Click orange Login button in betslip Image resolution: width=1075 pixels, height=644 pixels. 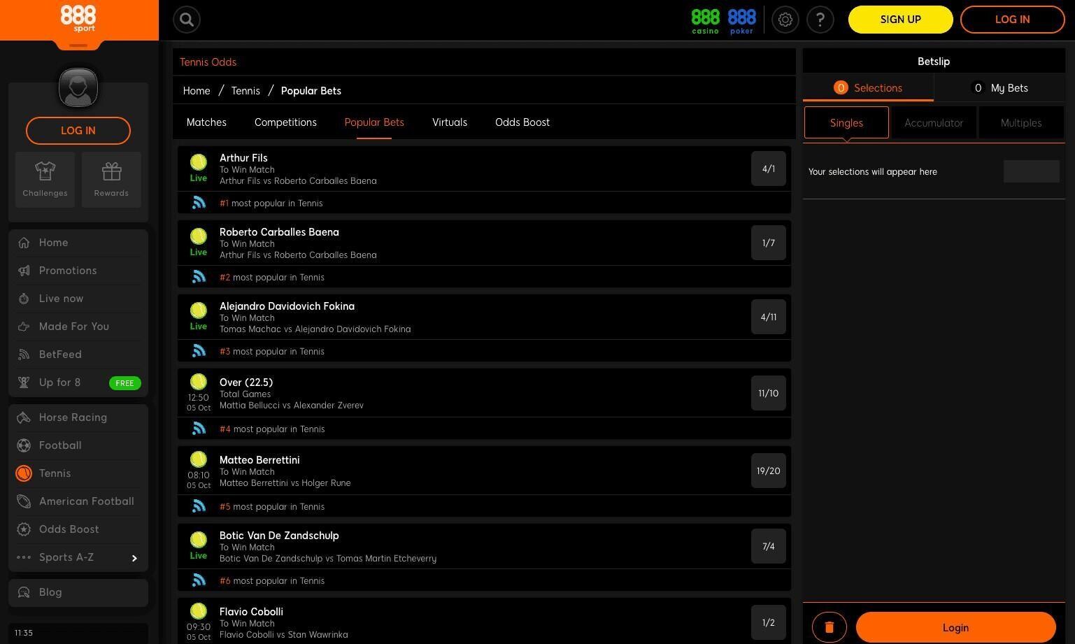[955, 627]
